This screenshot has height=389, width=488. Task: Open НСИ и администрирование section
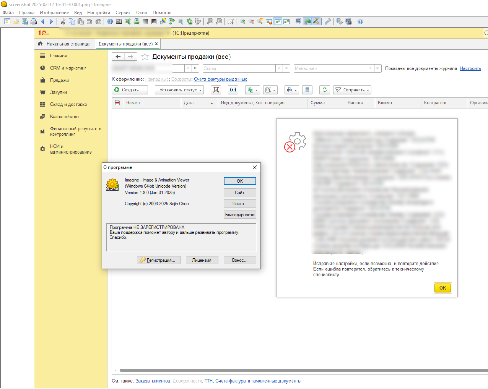(71, 149)
